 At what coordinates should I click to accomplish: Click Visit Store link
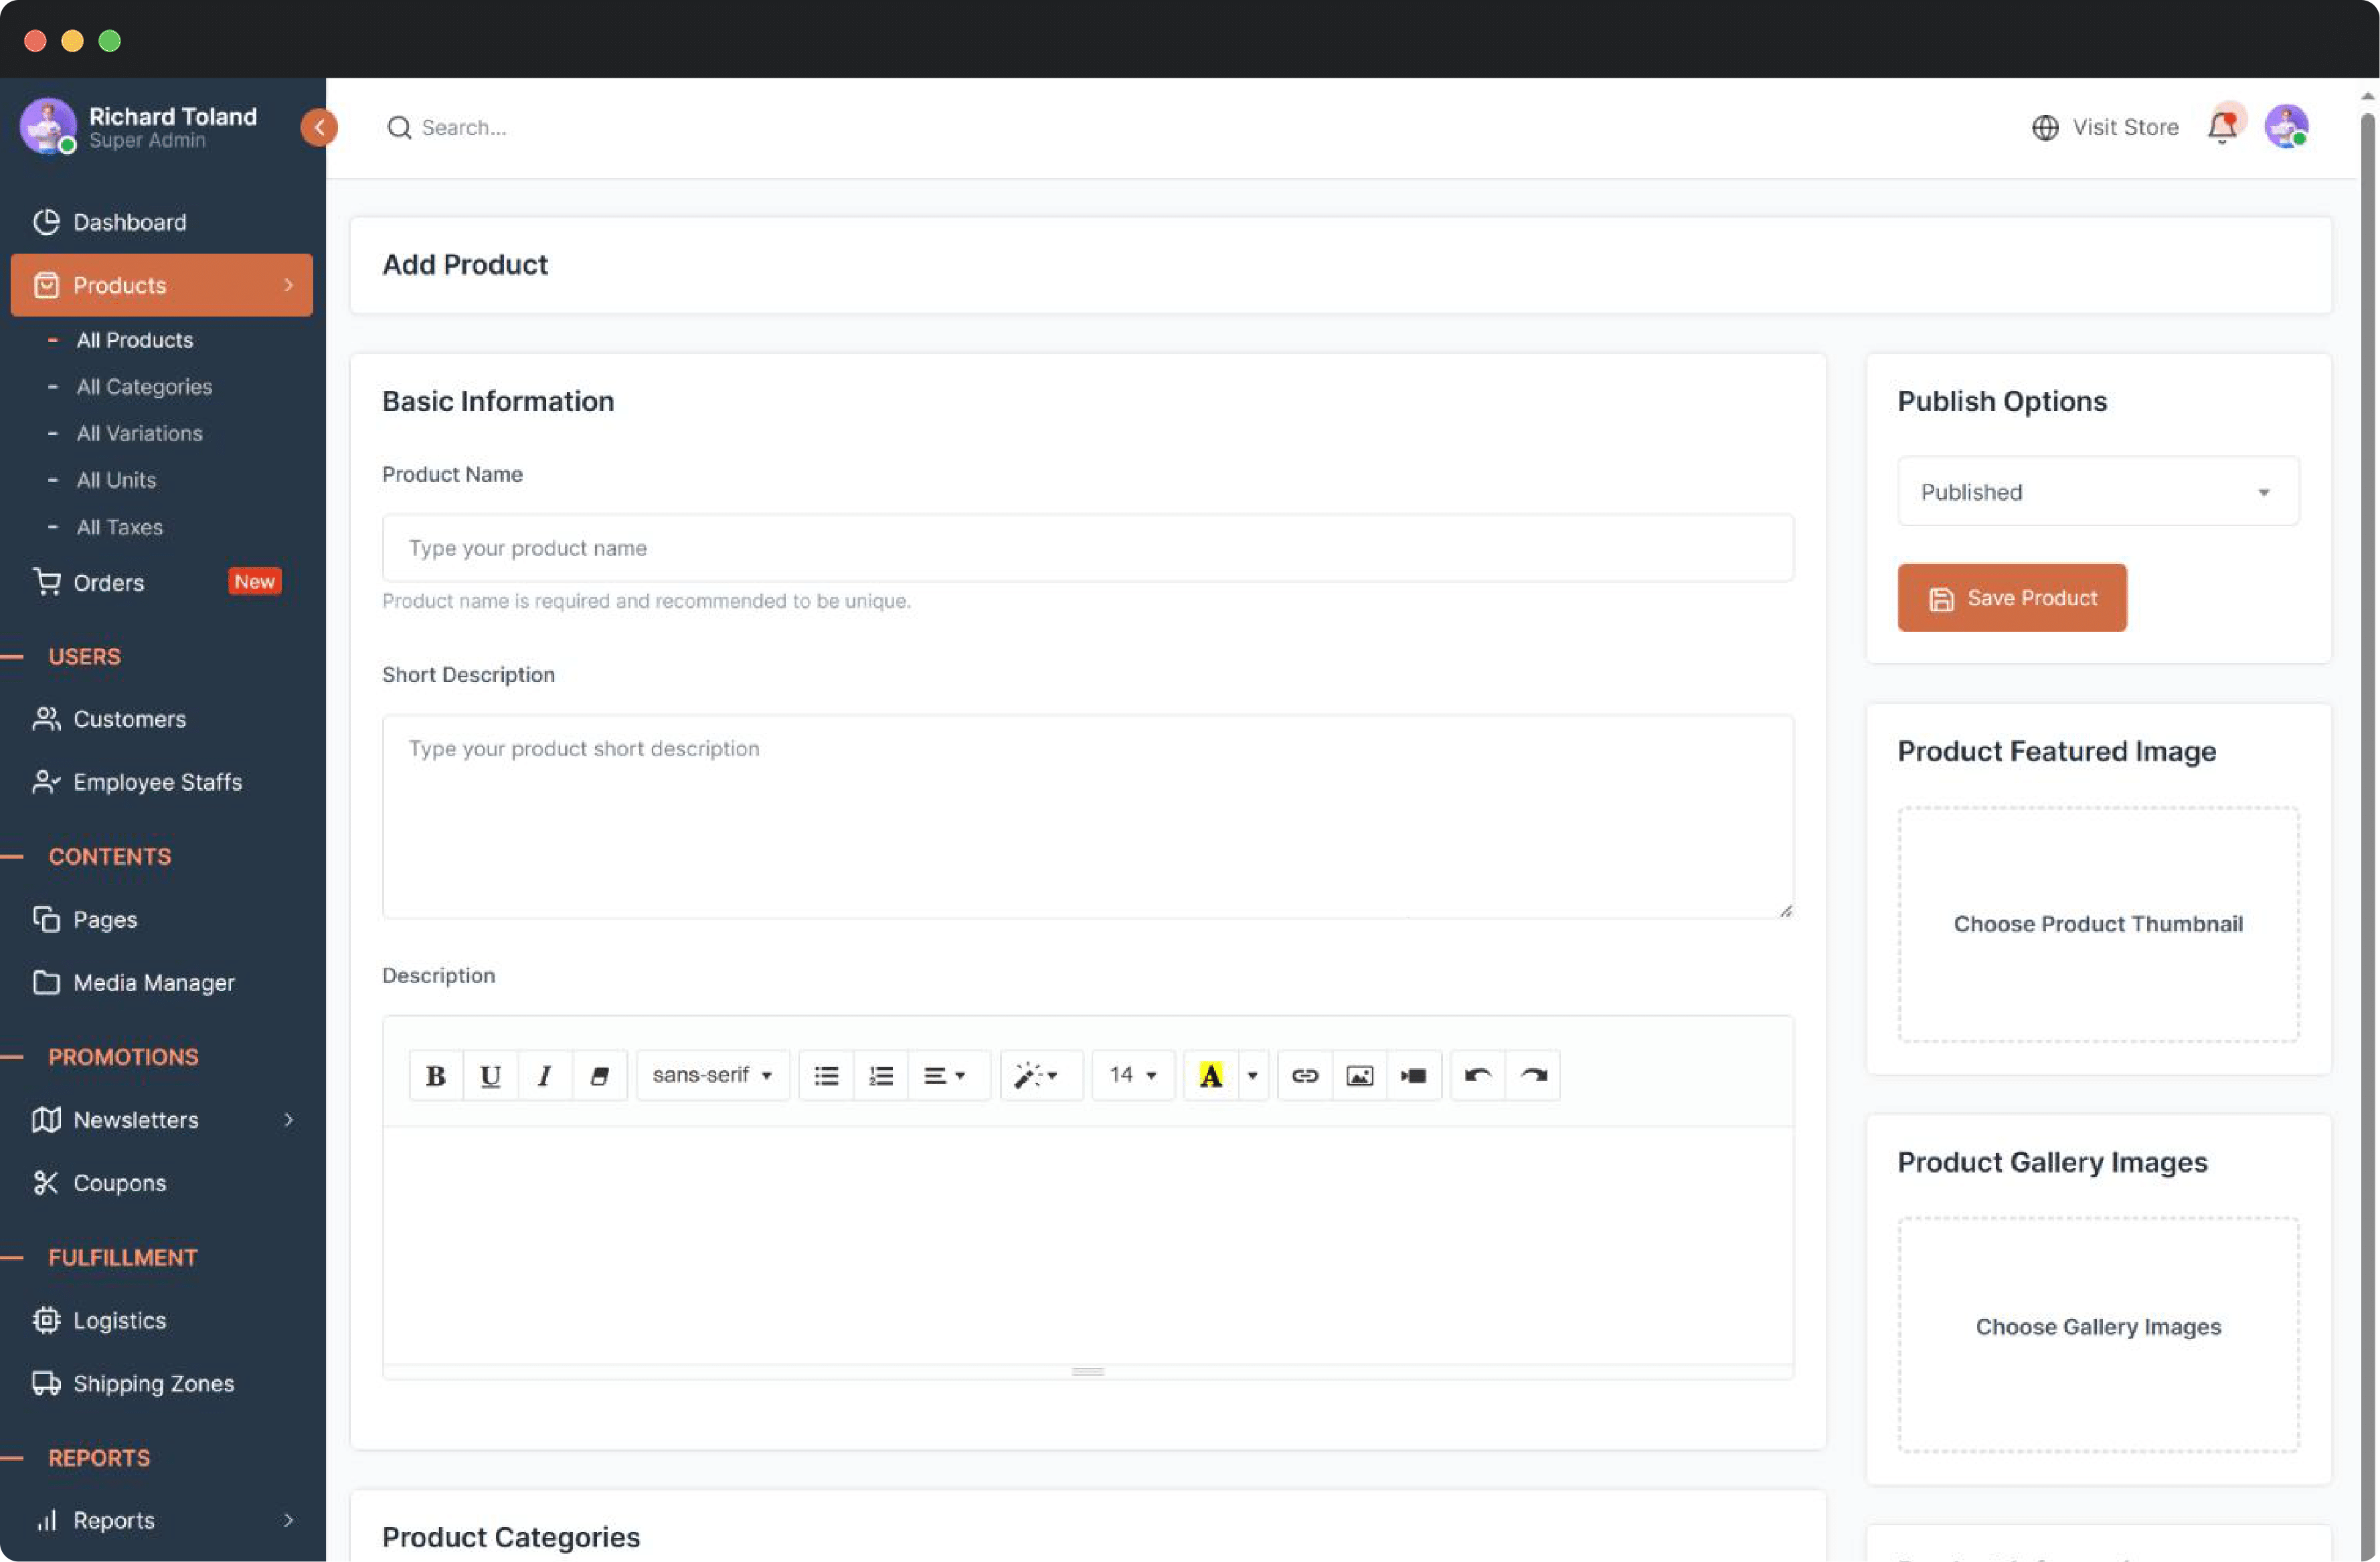click(2104, 127)
